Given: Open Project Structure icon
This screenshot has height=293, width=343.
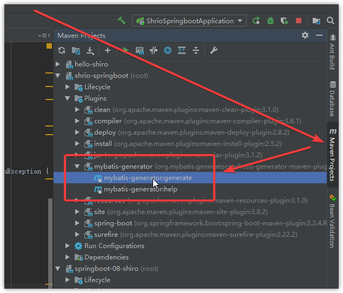Looking at the screenshot, I should tap(316, 21).
